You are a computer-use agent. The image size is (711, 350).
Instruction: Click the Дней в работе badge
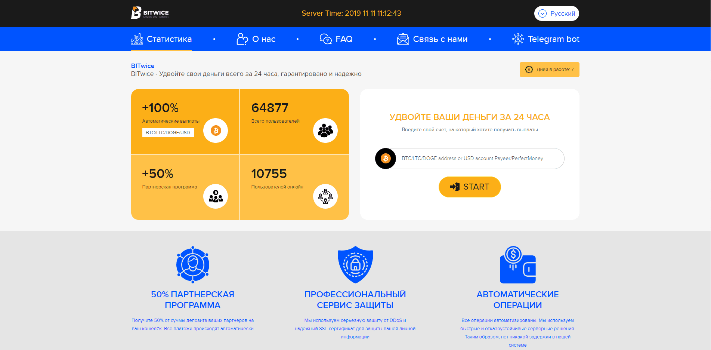click(x=549, y=70)
